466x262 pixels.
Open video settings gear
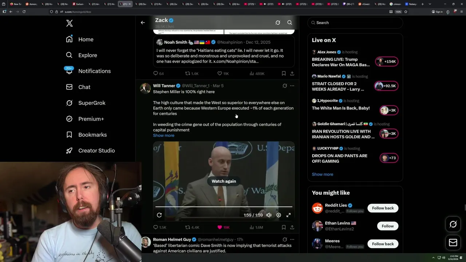click(x=279, y=215)
